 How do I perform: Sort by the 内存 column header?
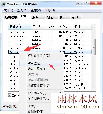click(64, 27)
